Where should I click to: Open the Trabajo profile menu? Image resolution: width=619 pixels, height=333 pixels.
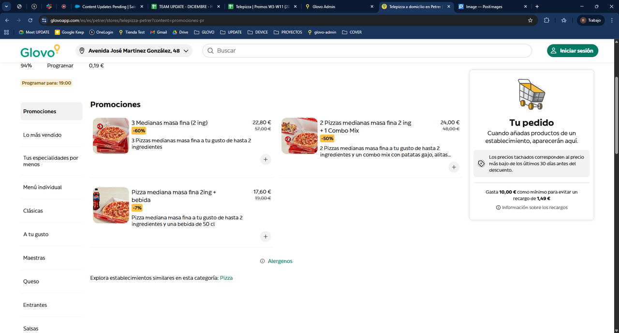590,20
